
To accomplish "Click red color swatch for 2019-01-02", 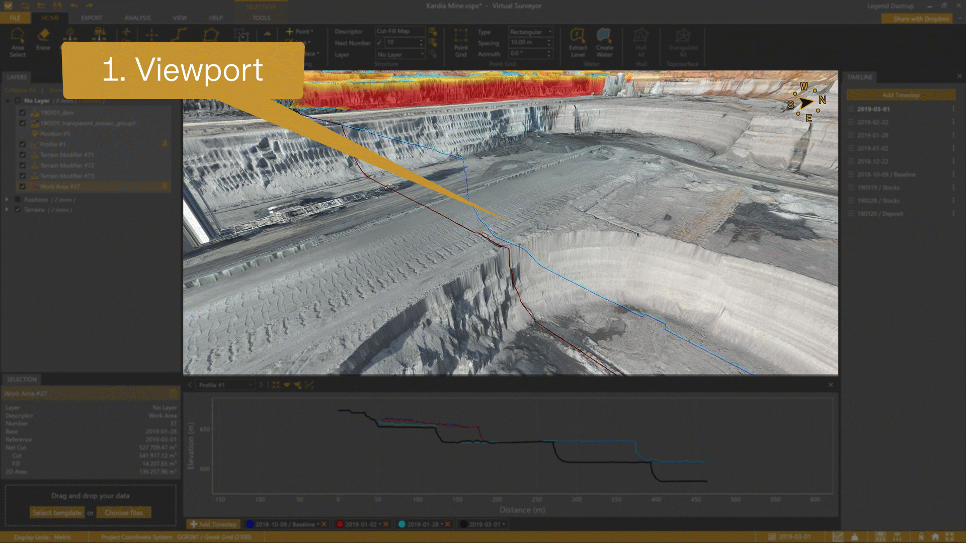I will coord(340,524).
